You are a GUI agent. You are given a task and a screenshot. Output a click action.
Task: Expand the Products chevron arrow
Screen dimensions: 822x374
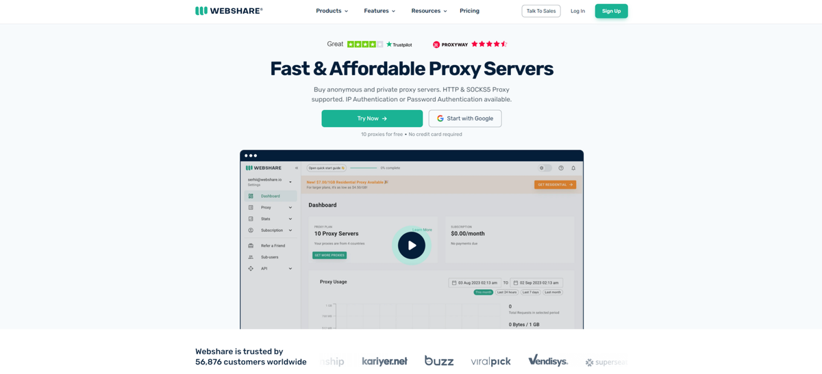346,12
